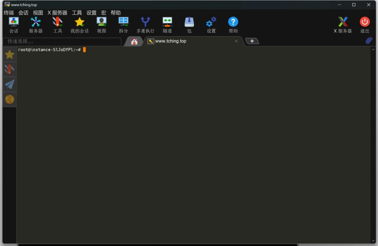378x246 pixels.
Task: Click the red 退出 (Exit) power icon
Action: click(x=365, y=25)
